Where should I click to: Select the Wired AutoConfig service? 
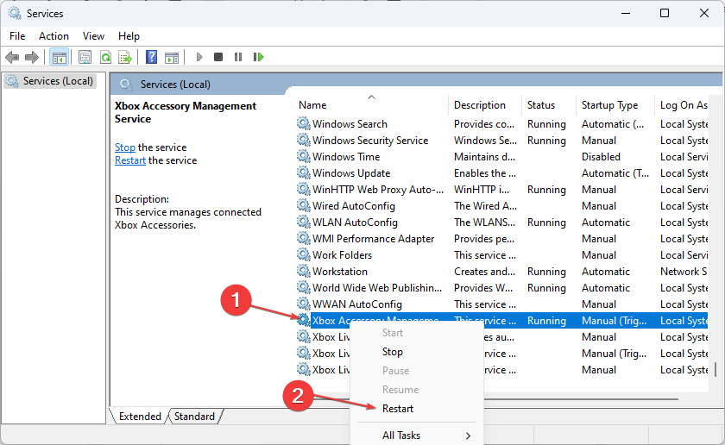pos(354,206)
